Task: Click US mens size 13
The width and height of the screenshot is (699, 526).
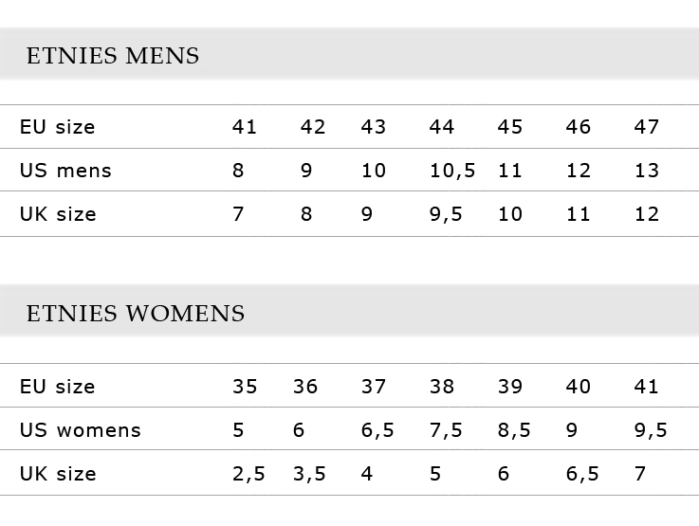Action: click(647, 171)
